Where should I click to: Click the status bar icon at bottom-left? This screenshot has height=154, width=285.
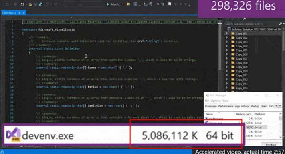[x=2, y=152]
